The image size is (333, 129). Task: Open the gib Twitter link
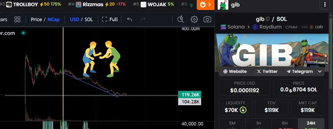pos(267,71)
